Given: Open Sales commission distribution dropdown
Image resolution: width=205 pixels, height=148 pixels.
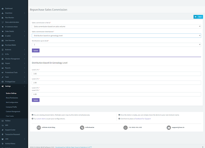Looking at the screenshot, I should pos(117,36).
